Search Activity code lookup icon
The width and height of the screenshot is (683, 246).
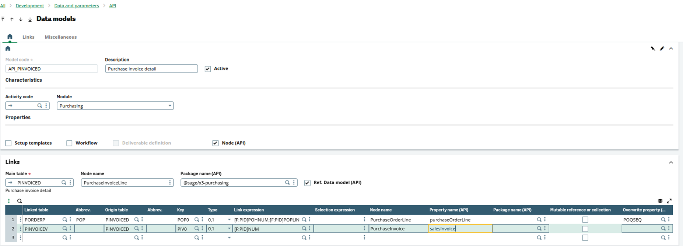(40, 106)
